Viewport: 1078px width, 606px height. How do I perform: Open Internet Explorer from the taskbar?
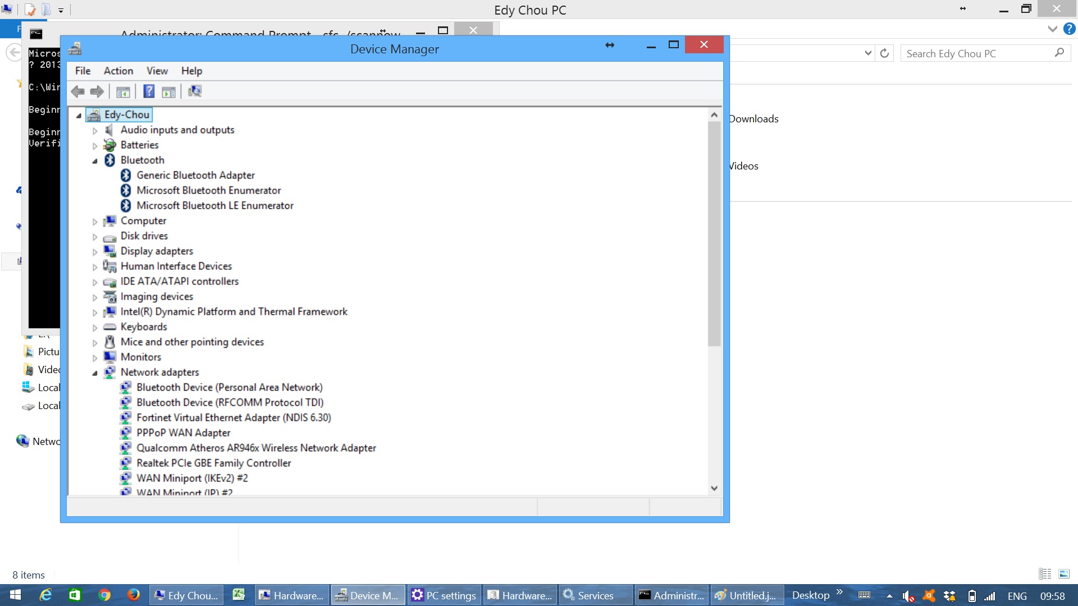46,595
